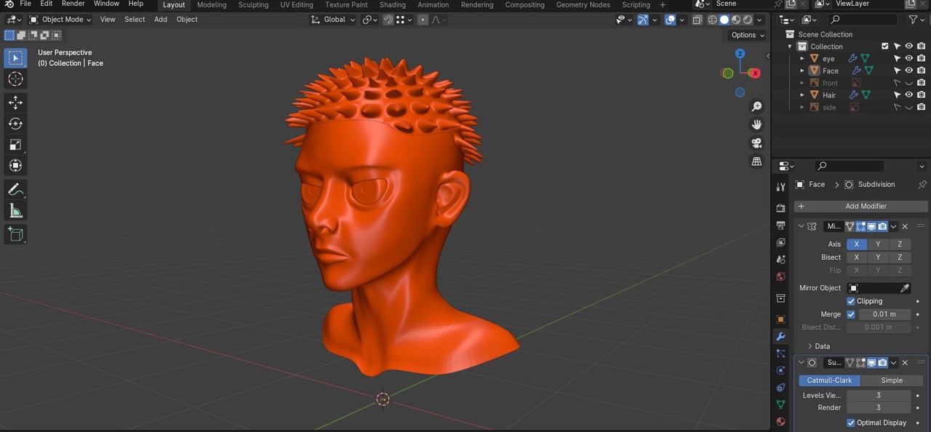Image resolution: width=931 pixels, height=432 pixels.
Task: Activate the Measure tool
Action: pos(15,210)
